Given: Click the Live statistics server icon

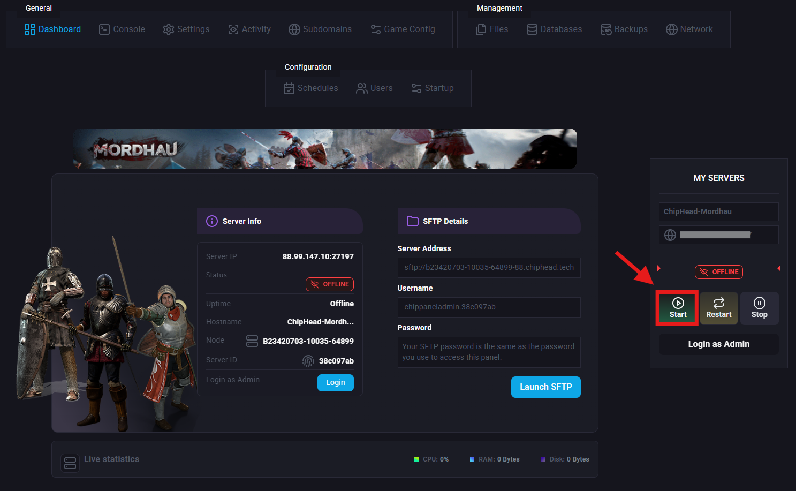Looking at the screenshot, I should [x=70, y=463].
